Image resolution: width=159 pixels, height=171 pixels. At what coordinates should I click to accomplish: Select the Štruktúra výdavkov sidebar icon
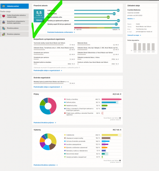point(3,34)
